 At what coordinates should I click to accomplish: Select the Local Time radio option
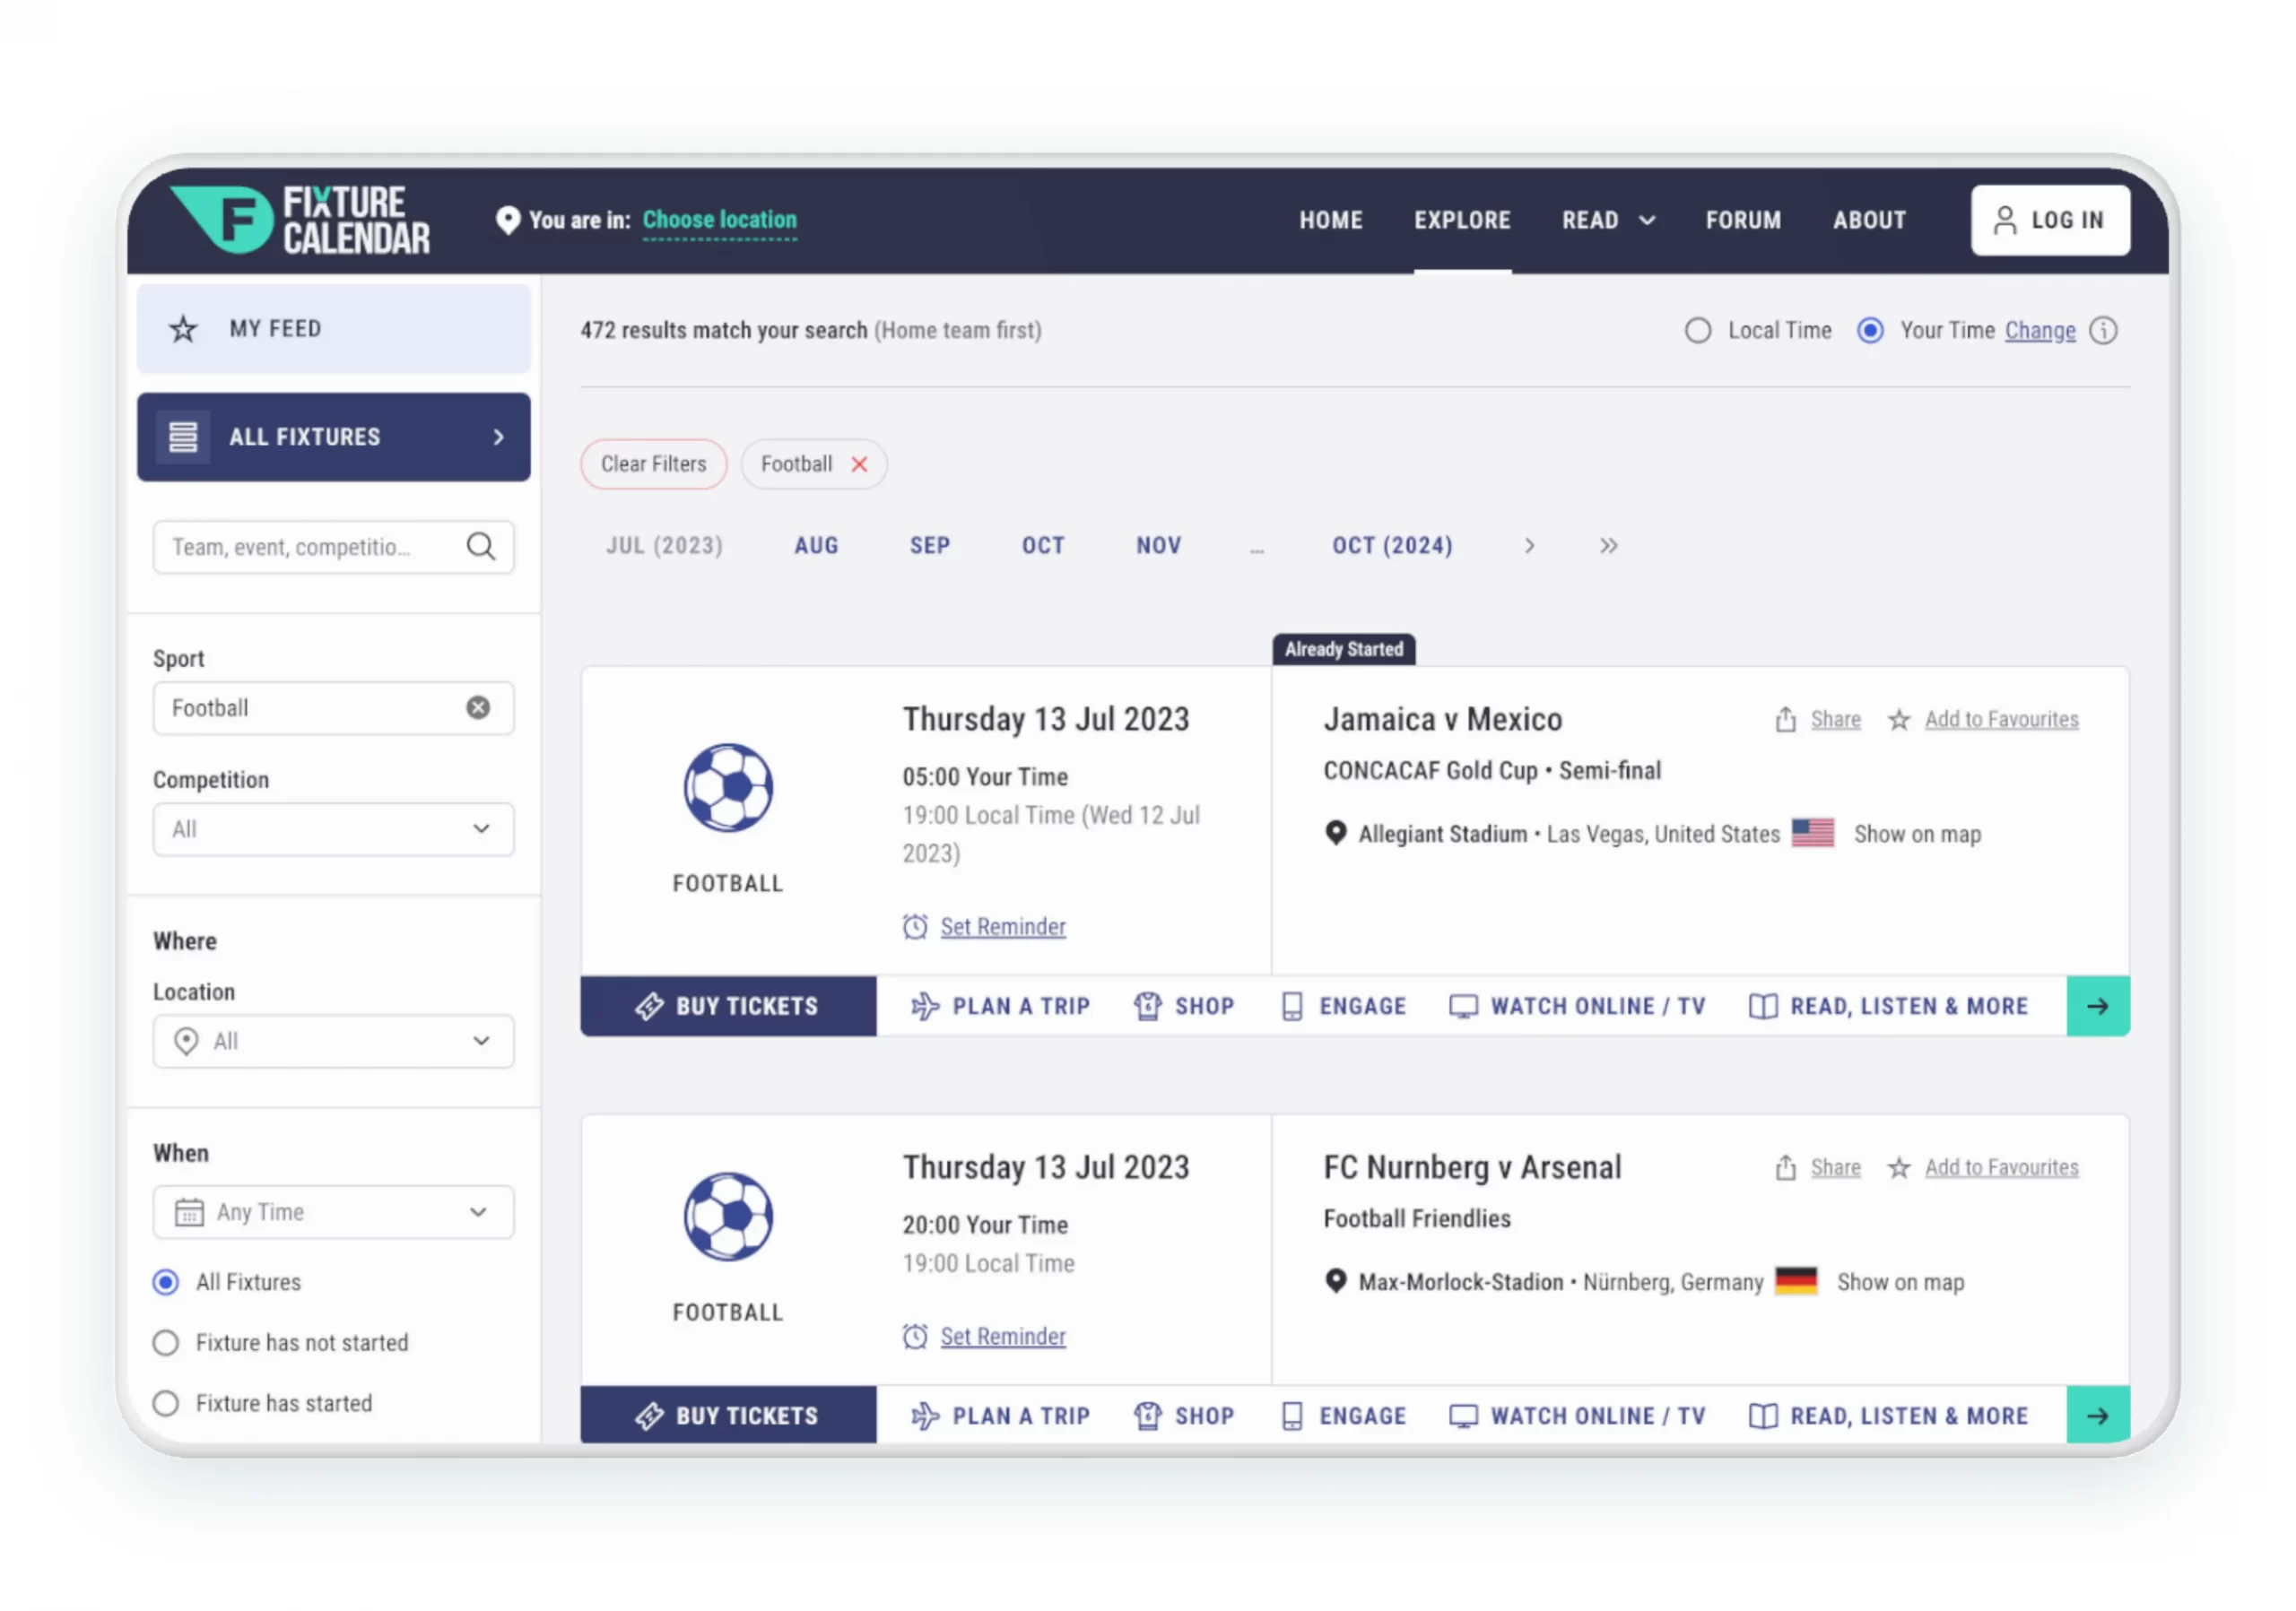coord(1698,331)
